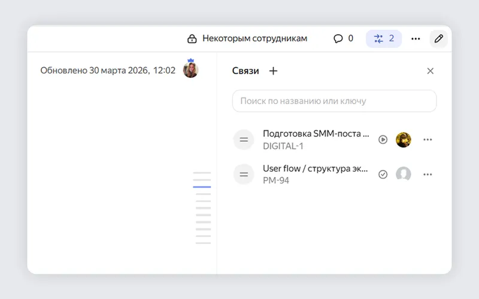Click assignee avatar of DIGITAL-1
The height and width of the screenshot is (299, 479).
pos(403,140)
